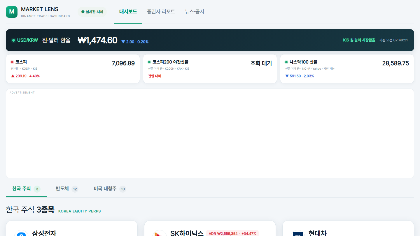
Task: Click the green Market Lens M logo
Action: pyautogui.click(x=12, y=12)
